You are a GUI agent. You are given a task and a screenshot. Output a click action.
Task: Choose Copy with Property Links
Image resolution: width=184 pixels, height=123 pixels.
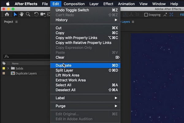click(x=85, y=38)
